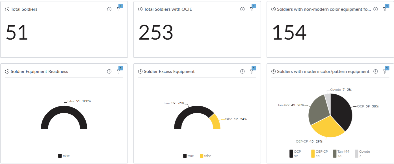Click info icon on Soldier Excess Equipment
This screenshot has width=394, height=164.
(242, 72)
